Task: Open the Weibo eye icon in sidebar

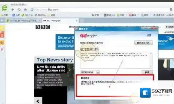Action: point(2,43)
